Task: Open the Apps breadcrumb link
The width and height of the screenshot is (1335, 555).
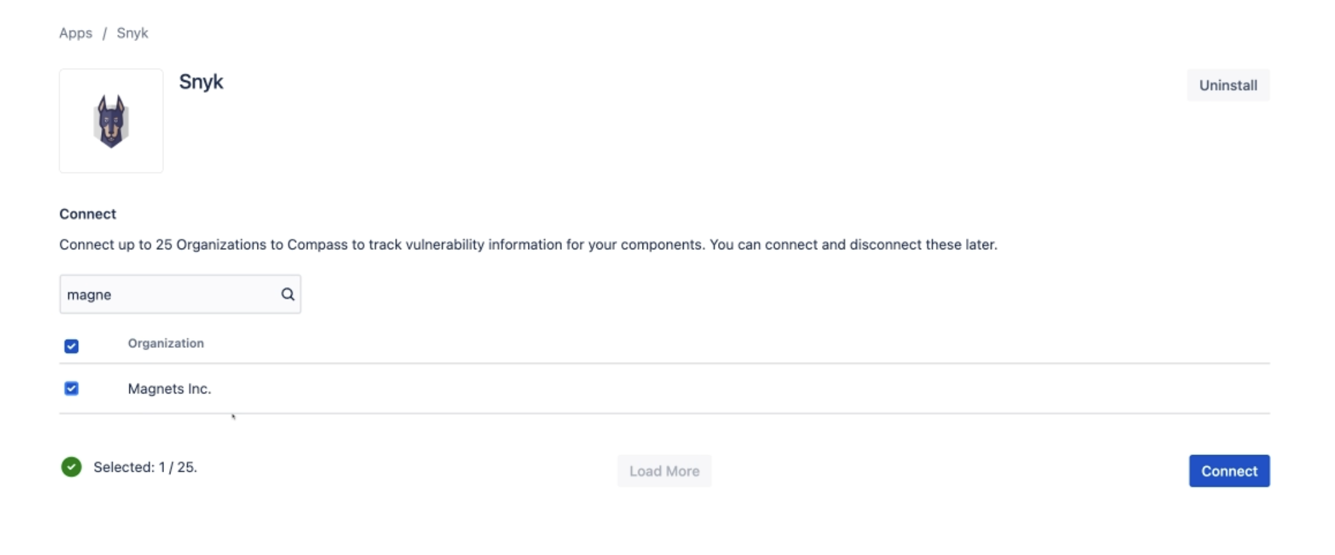Action: (x=76, y=33)
